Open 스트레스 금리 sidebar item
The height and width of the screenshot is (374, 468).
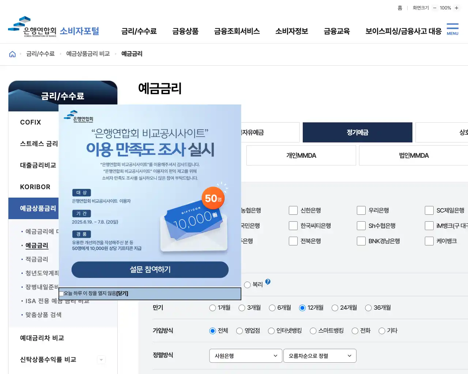[x=39, y=144]
